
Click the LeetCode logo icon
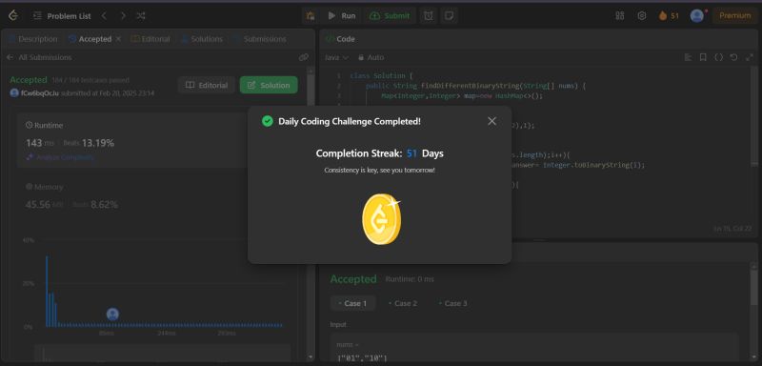tap(13, 15)
